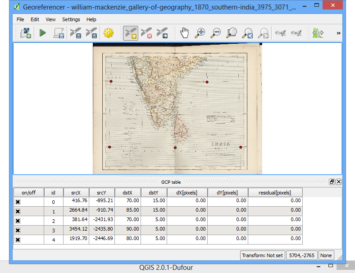This screenshot has width=355, height=273.
Task: Select srcY cell -2446.69
Action: [x=102, y=240]
